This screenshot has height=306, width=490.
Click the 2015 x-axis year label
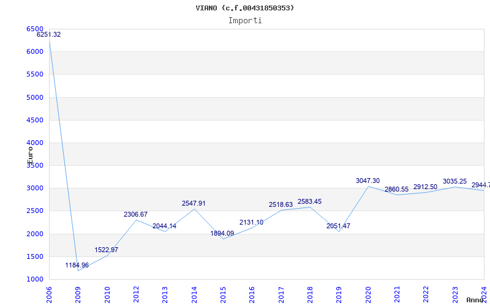223,295
